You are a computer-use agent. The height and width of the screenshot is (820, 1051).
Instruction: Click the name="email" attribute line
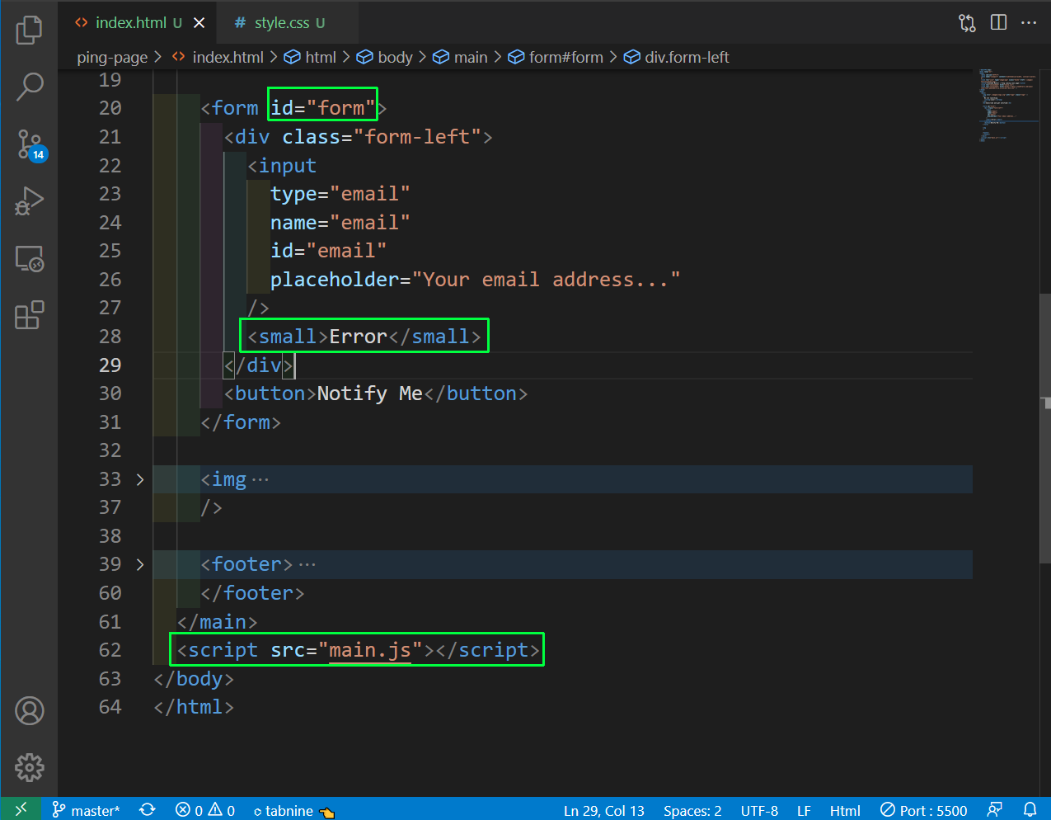click(x=340, y=223)
